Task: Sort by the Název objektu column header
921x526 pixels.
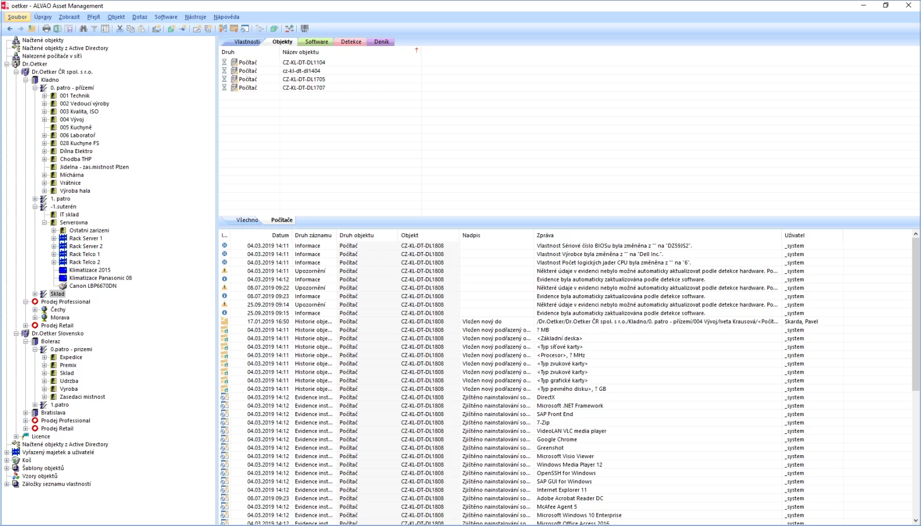Action: click(350, 52)
